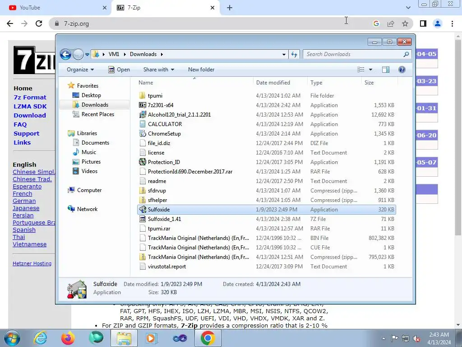The width and height of the screenshot is (462, 347).
Task: Open Download link on 7-Zip site
Action: [x=30, y=115]
